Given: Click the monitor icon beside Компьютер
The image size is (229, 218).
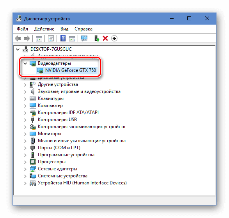Looking at the screenshot, I should [x=32, y=105].
